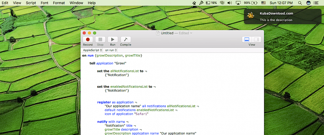
Task: Click the Record button
Action: pos(88,39)
